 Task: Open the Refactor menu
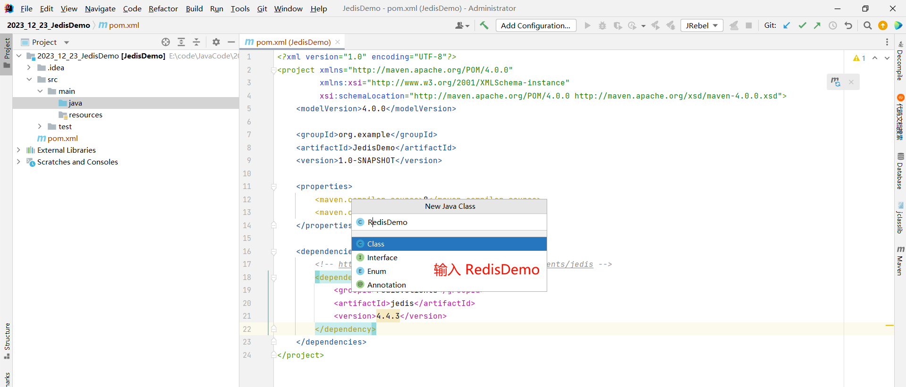click(x=163, y=8)
